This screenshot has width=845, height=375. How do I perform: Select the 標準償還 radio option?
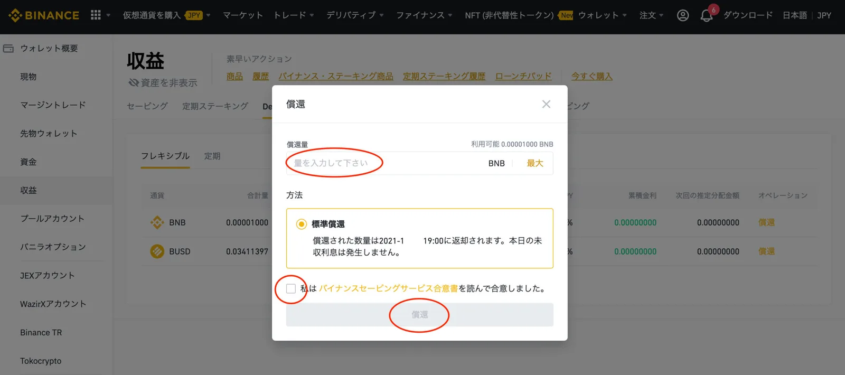point(301,224)
